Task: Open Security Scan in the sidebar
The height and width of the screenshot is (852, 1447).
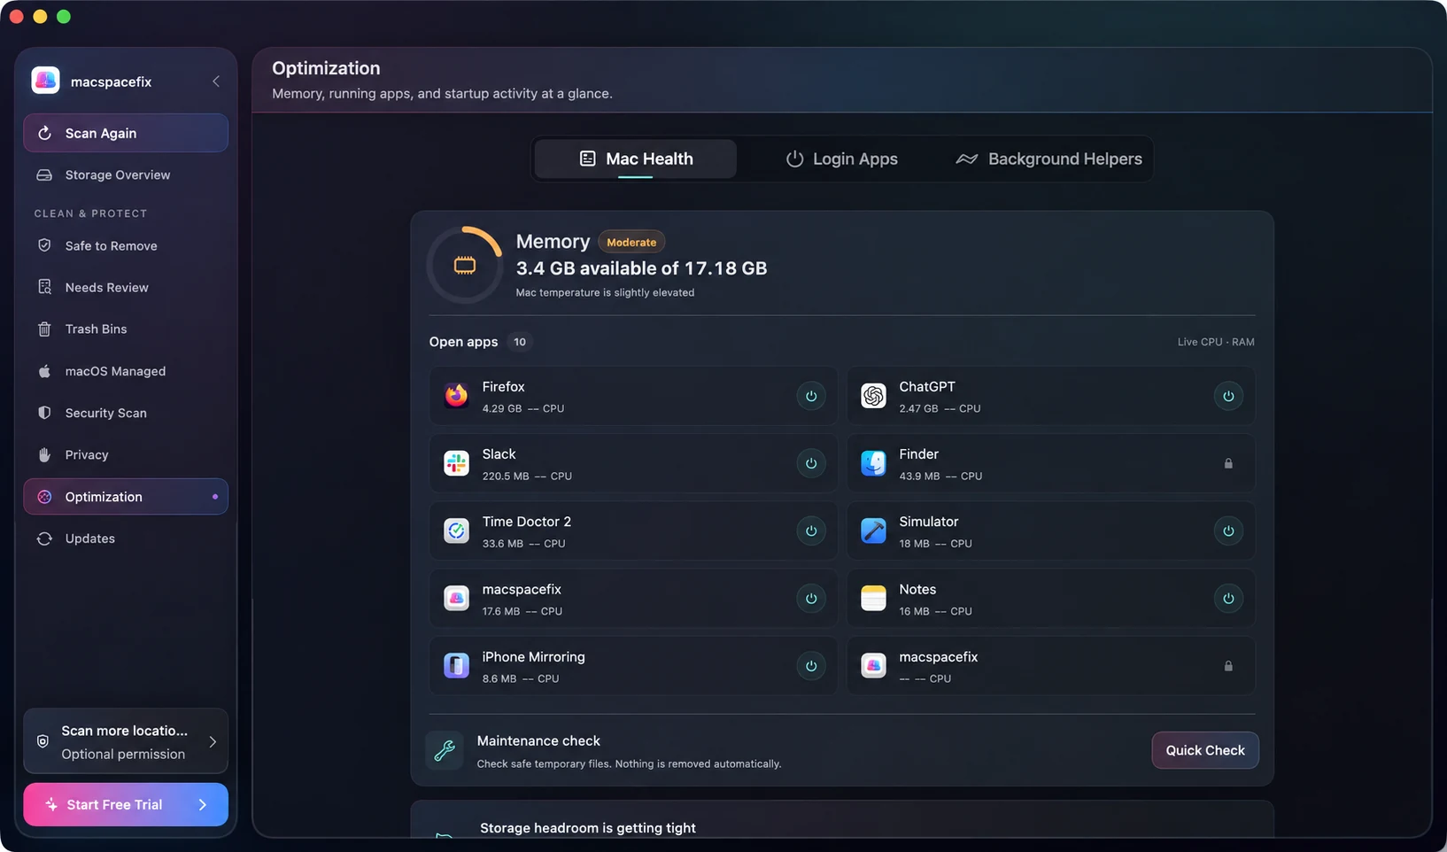Action: [x=126, y=413]
